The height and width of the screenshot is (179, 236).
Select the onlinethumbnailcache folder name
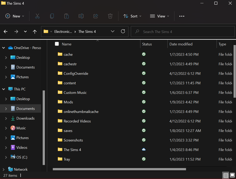click(x=81, y=112)
